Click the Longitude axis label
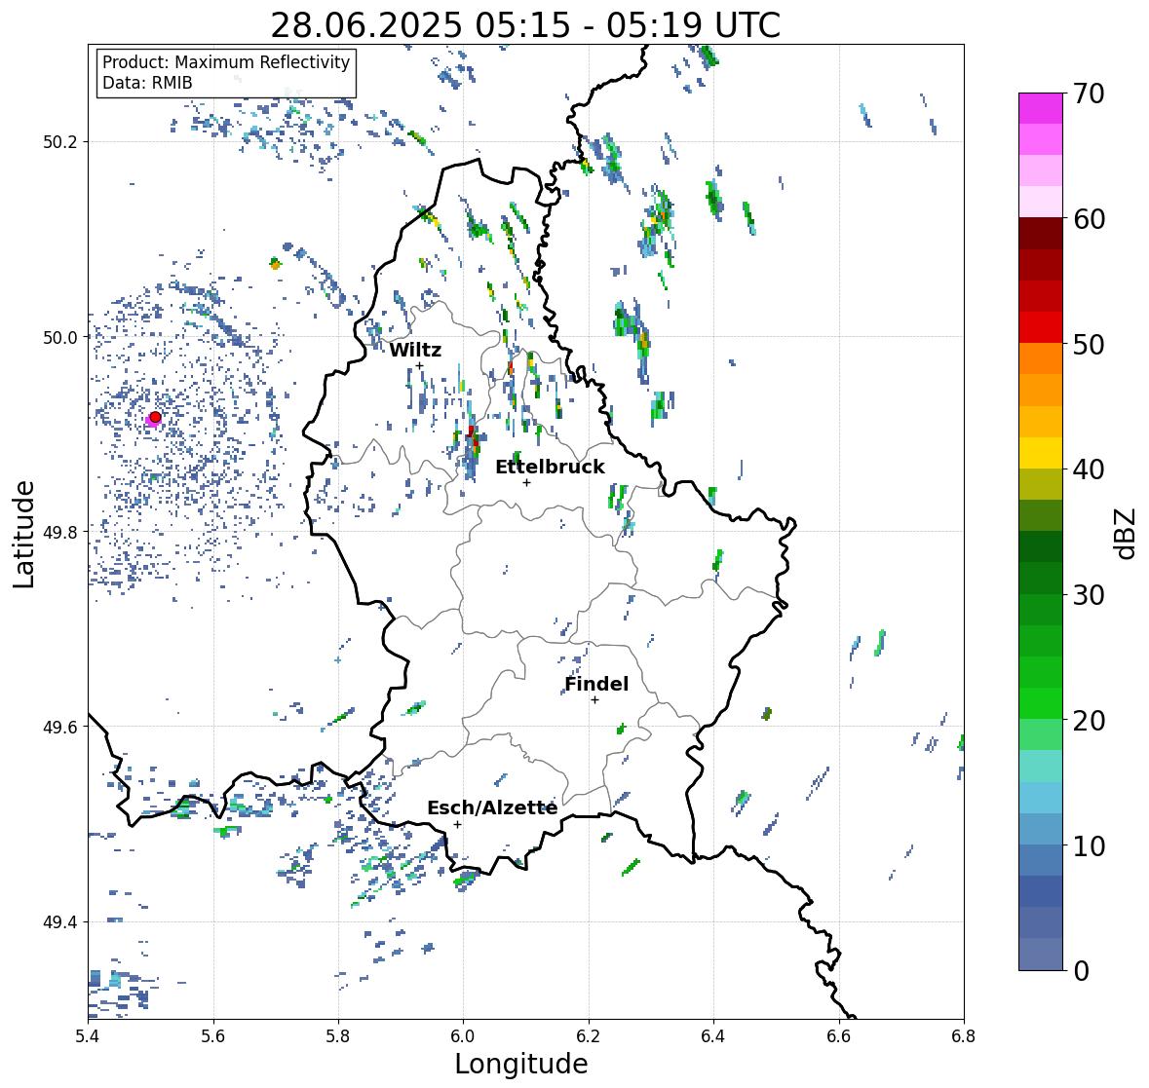 pyautogui.click(x=521, y=1064)
